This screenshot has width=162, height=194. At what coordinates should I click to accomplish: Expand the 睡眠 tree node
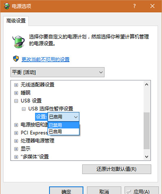16,93
